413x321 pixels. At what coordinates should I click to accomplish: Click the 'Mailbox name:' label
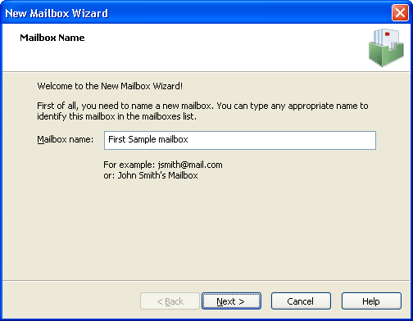[65, 139]
